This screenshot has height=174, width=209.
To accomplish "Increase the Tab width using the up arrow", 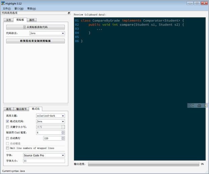I will point(63,131).
